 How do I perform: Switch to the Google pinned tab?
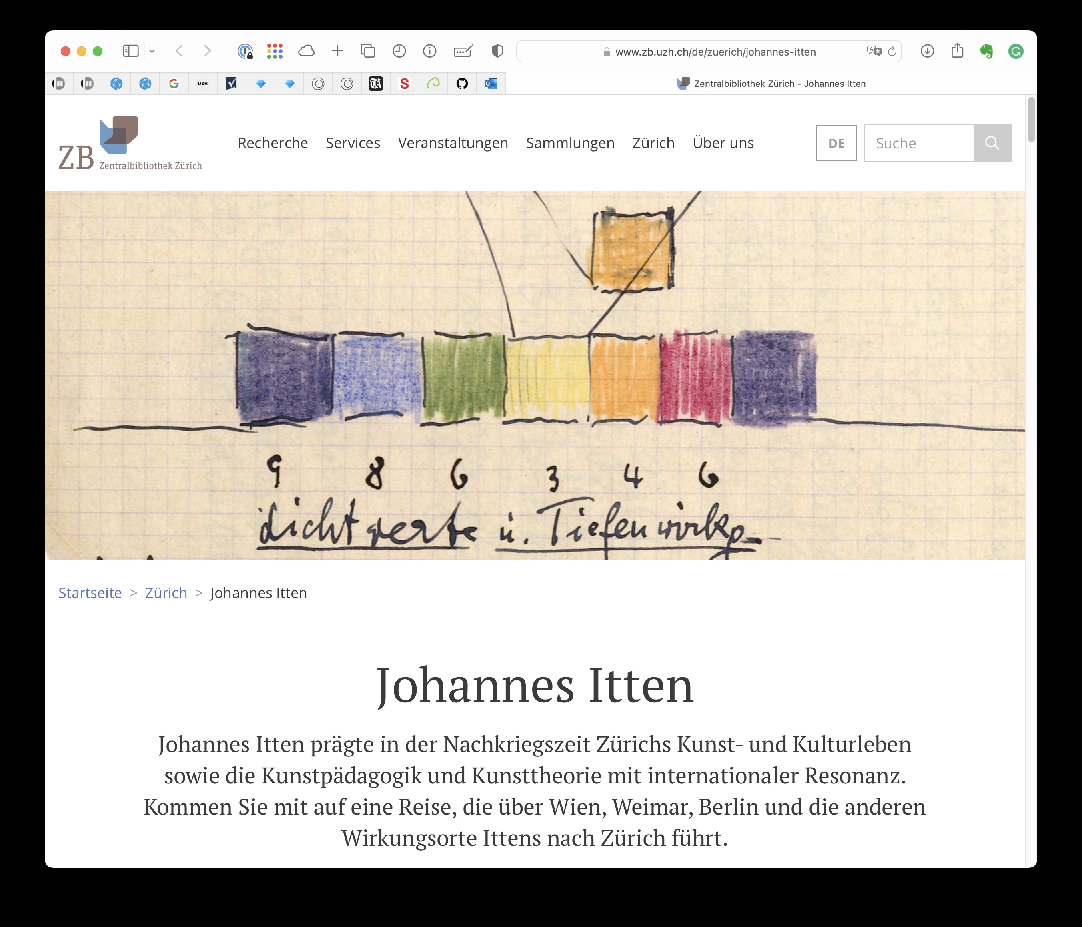[x=174, y=84]
